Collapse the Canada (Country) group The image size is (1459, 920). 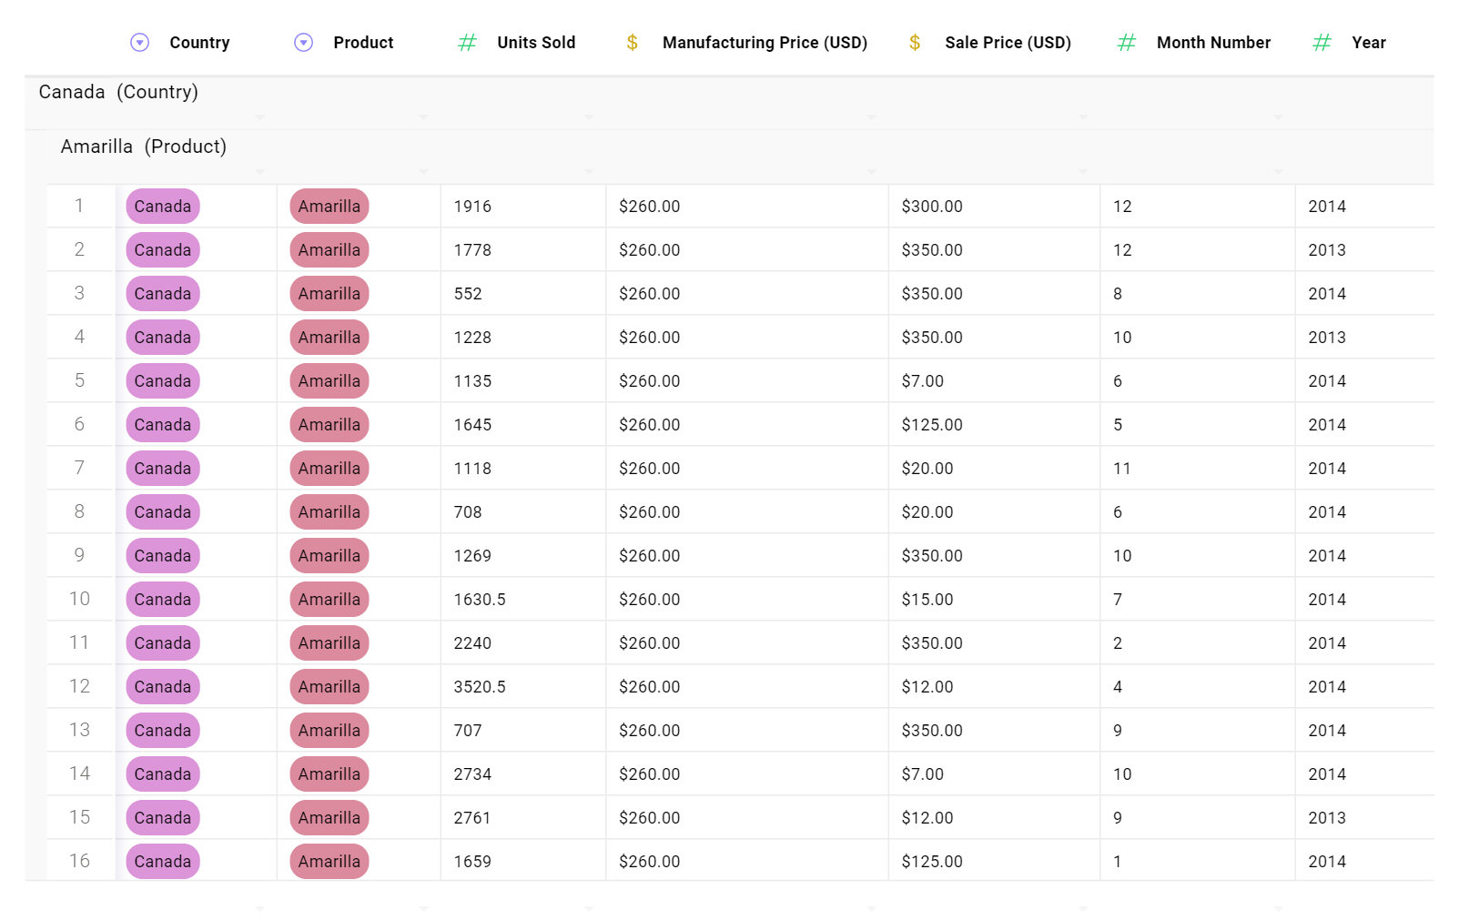(x=118, y=92)
